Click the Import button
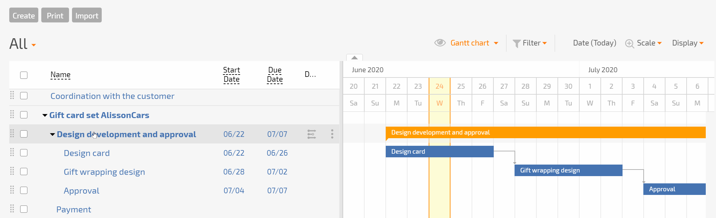This screenshot has height=218, width=716. click(x=87, y=15)
